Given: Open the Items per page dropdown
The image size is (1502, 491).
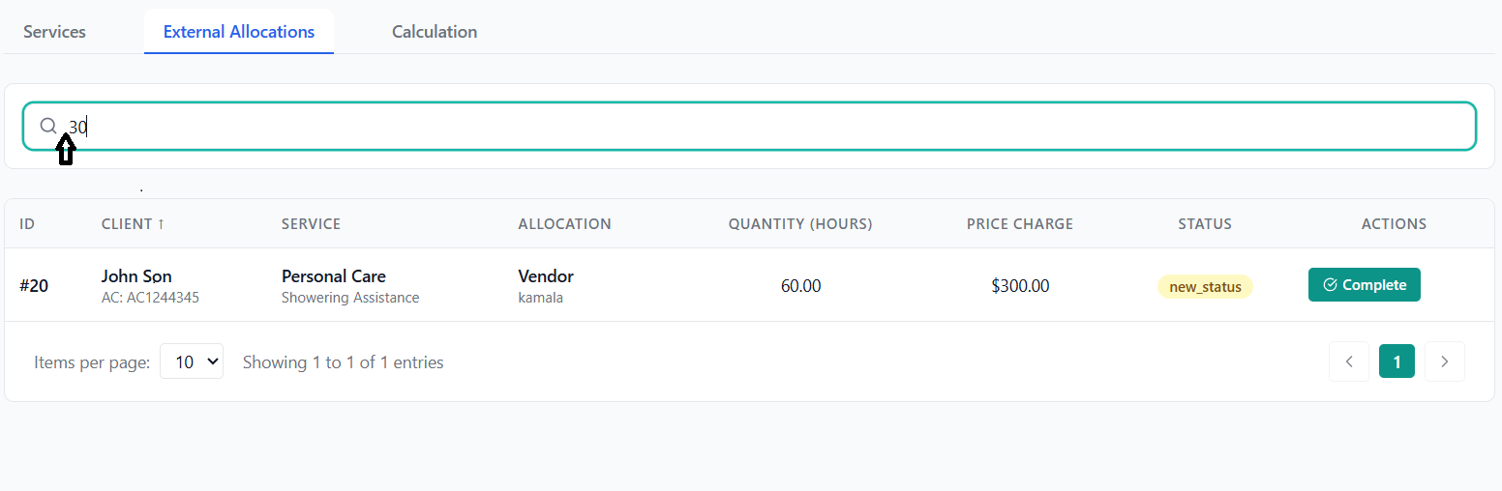Looking at the screenshot, I should tap(192, 361).
